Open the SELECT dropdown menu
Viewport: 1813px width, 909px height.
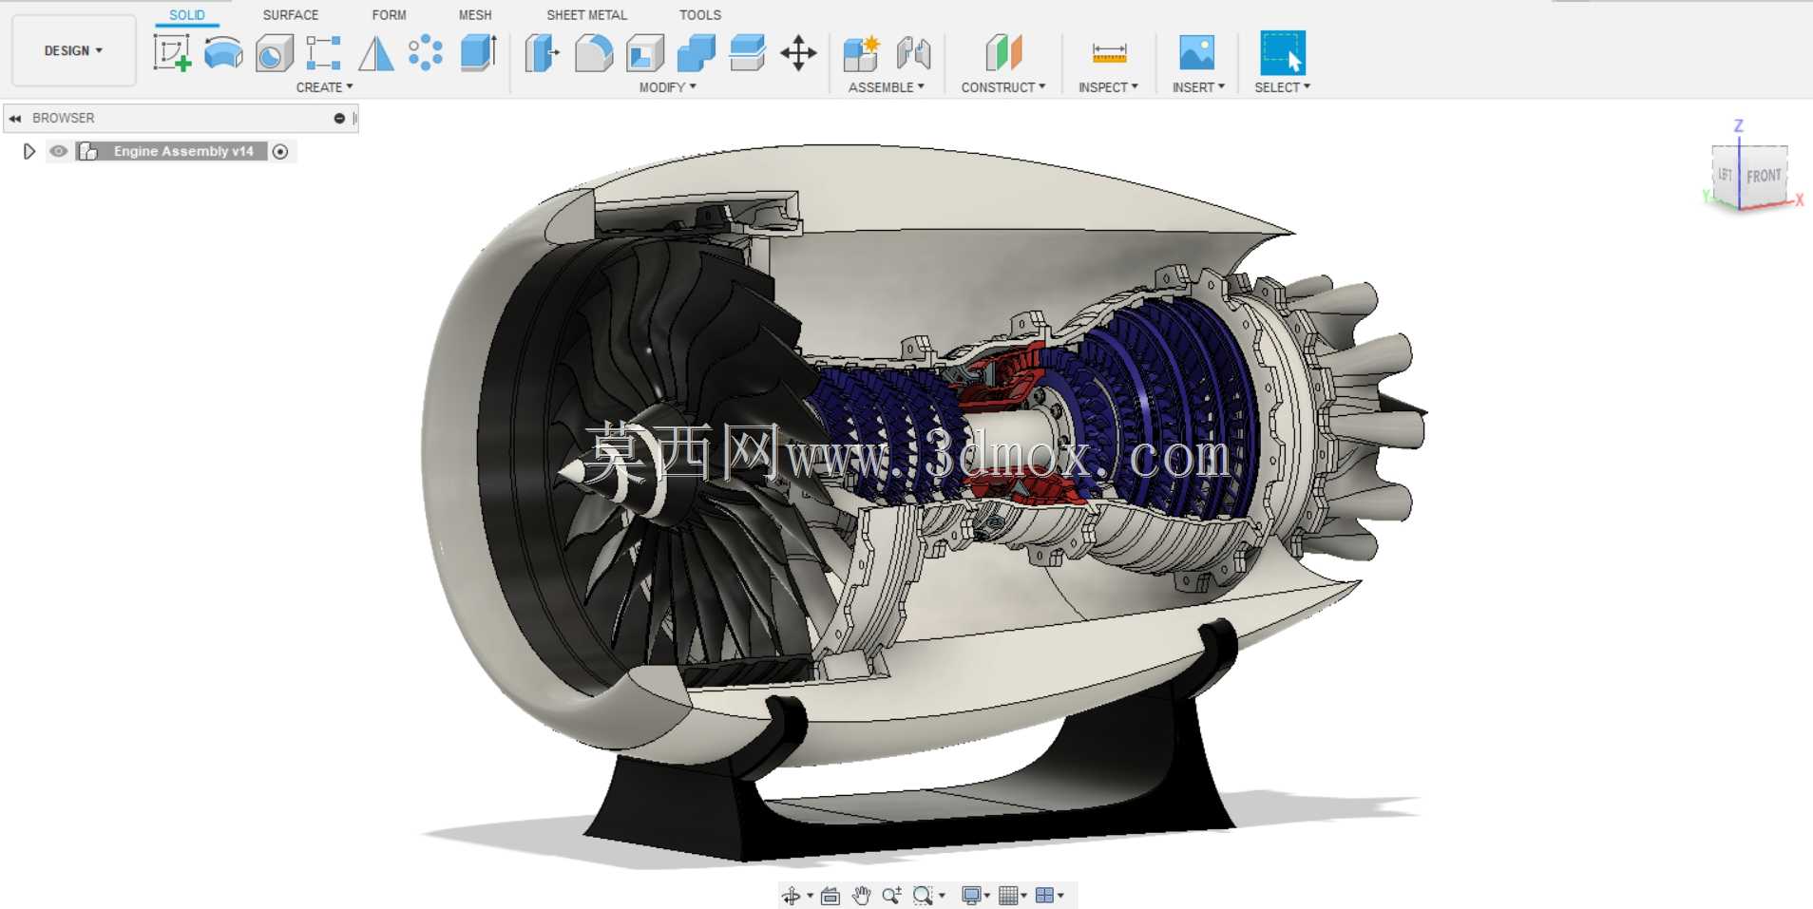click(1282, 87)
